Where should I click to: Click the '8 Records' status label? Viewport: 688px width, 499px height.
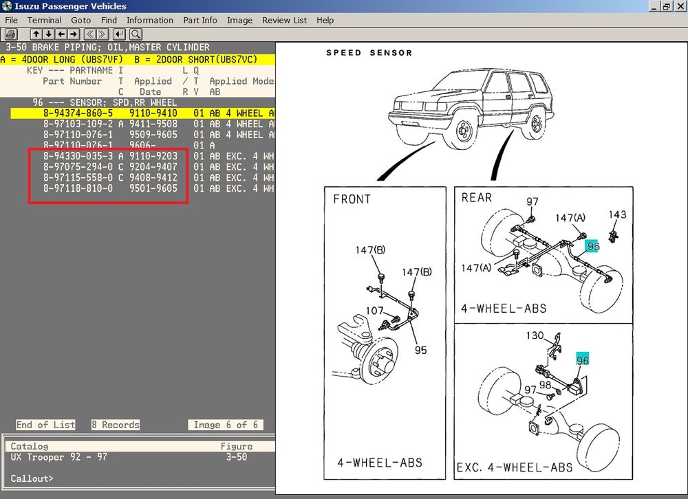coord(116,425)
